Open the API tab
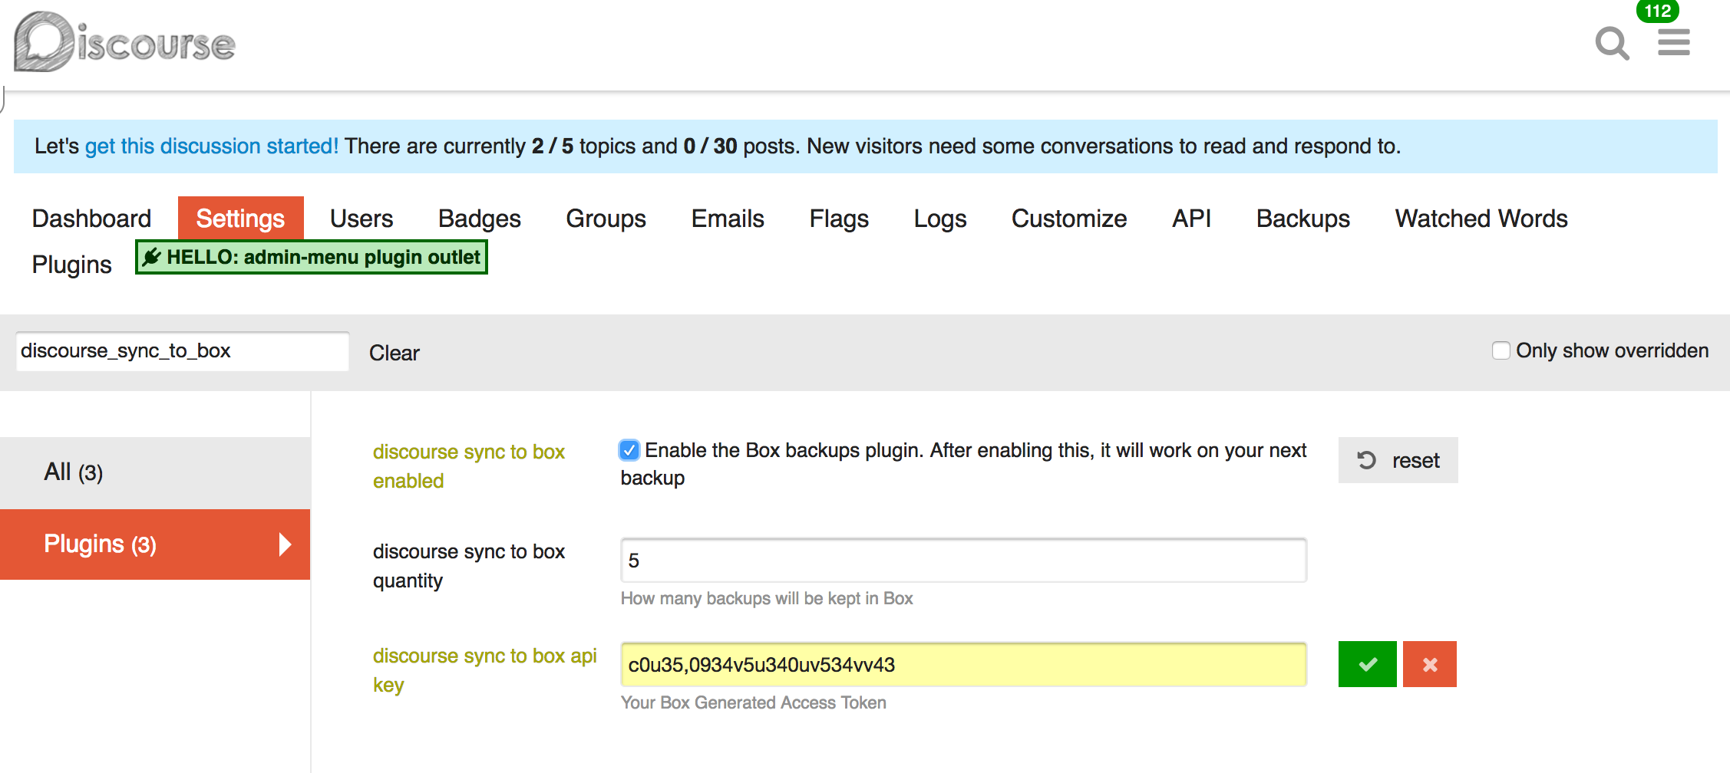This screenshot has height=773, width=1730. (1191, 219)
